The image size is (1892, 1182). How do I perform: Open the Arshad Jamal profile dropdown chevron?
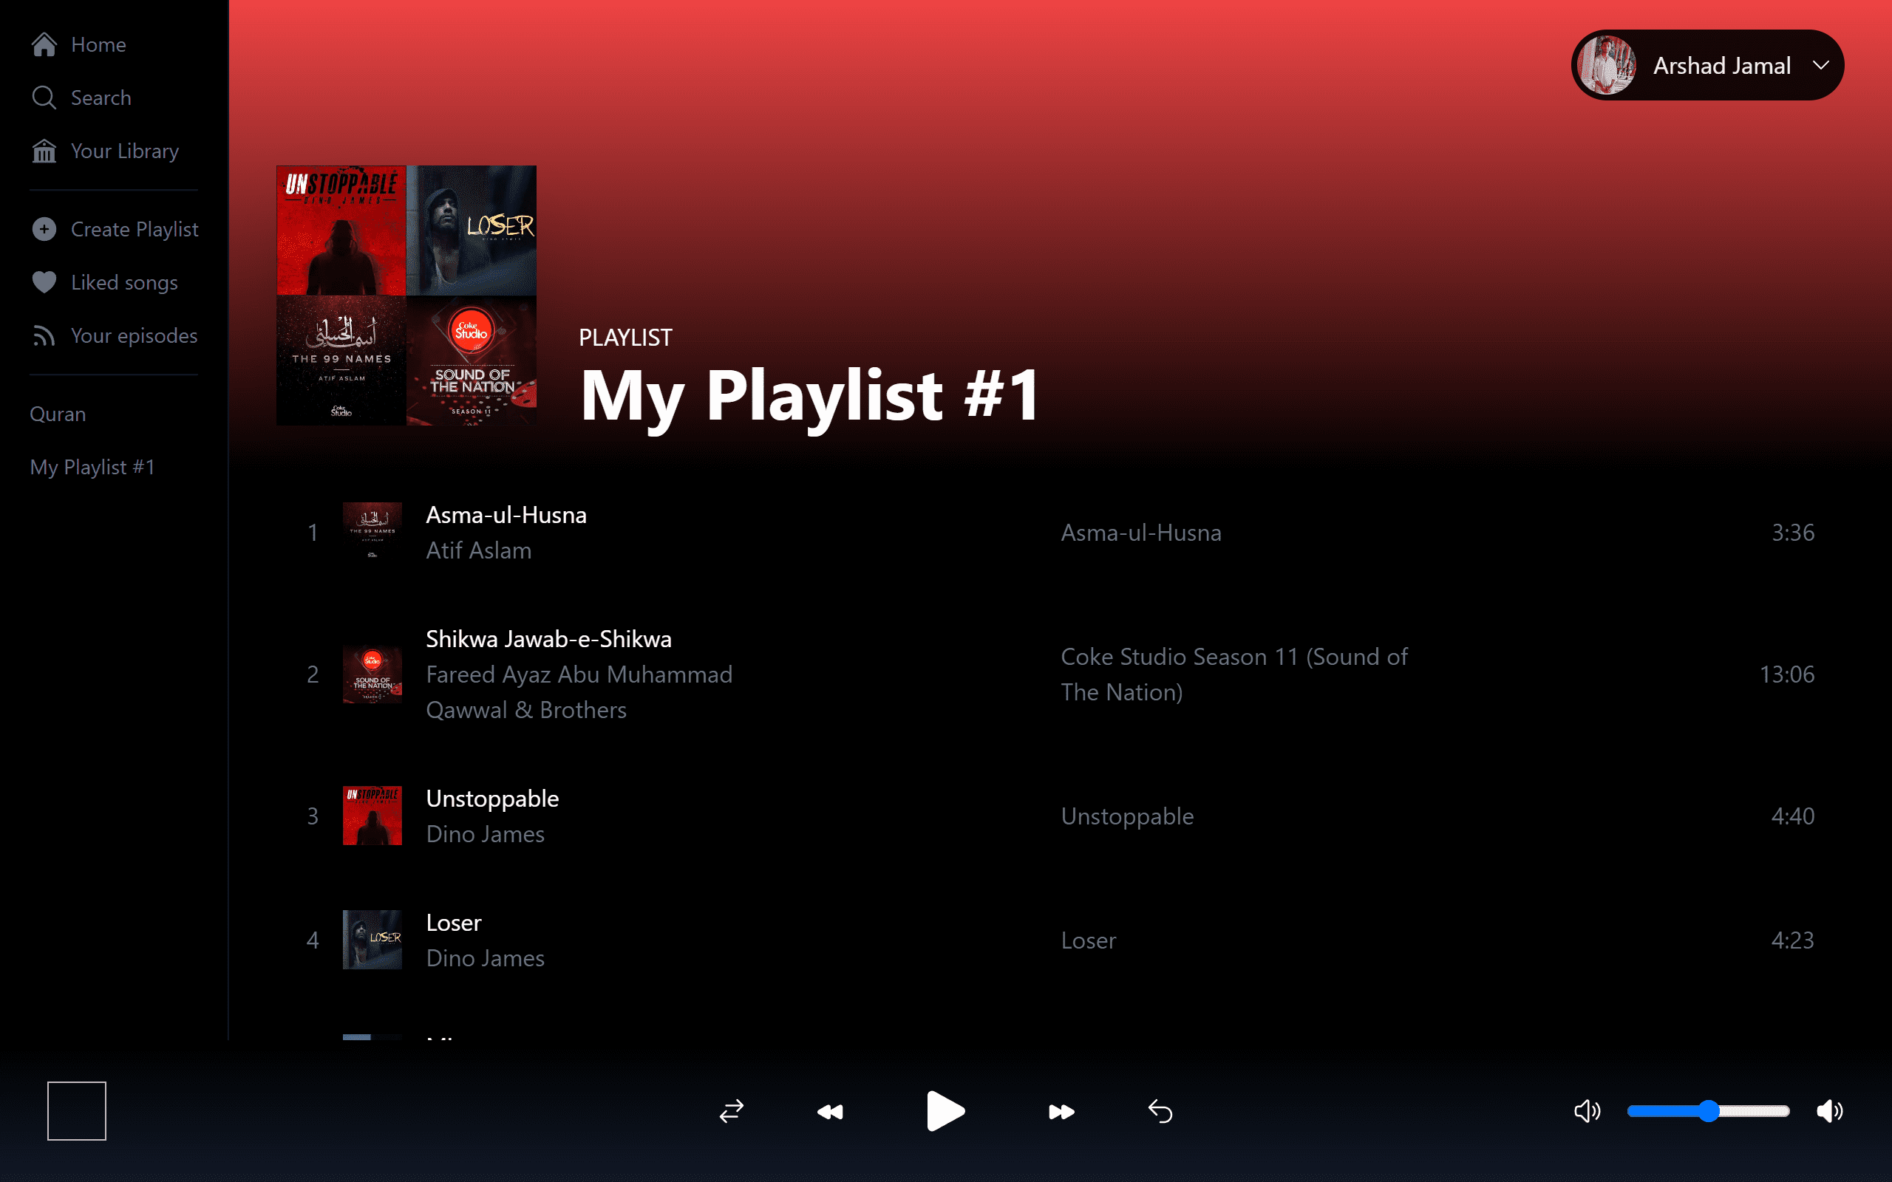point(1821,65)
